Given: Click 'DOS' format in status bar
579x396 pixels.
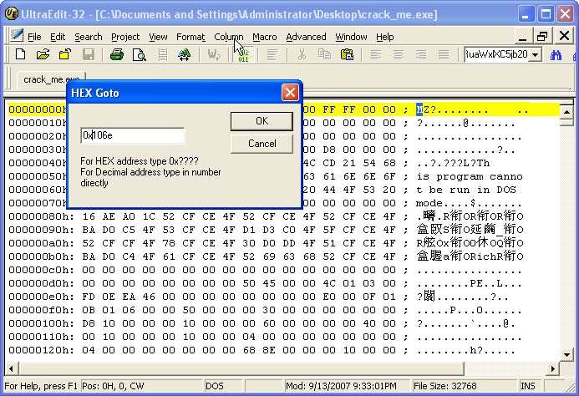Looking at the screenshot, I should (x=215, y=386).
